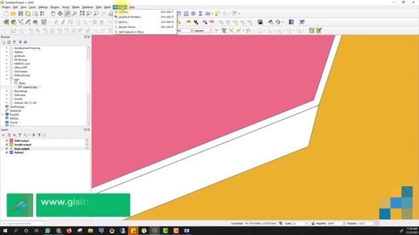Open the Raster menu
The width and height of the screenshot is (419, 235).
[76, 7]
